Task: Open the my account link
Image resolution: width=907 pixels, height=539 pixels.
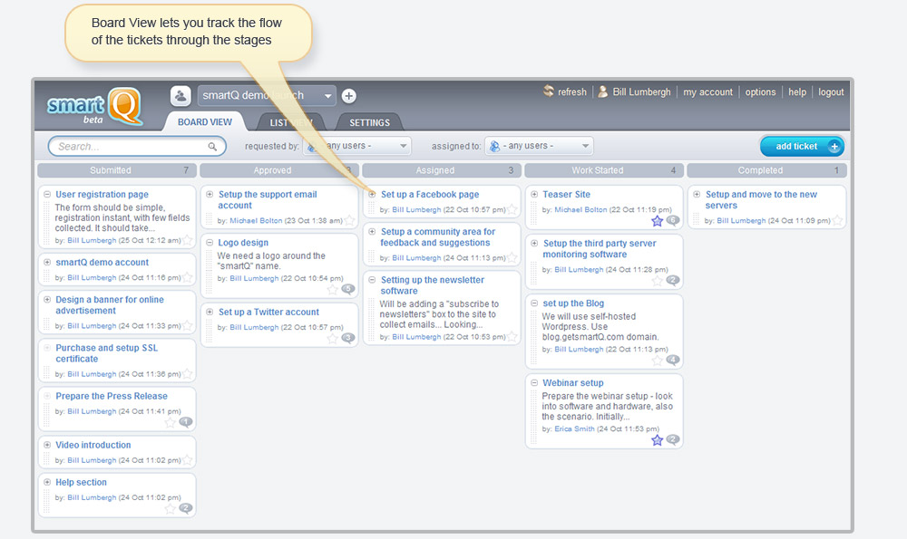Action: 707,92
